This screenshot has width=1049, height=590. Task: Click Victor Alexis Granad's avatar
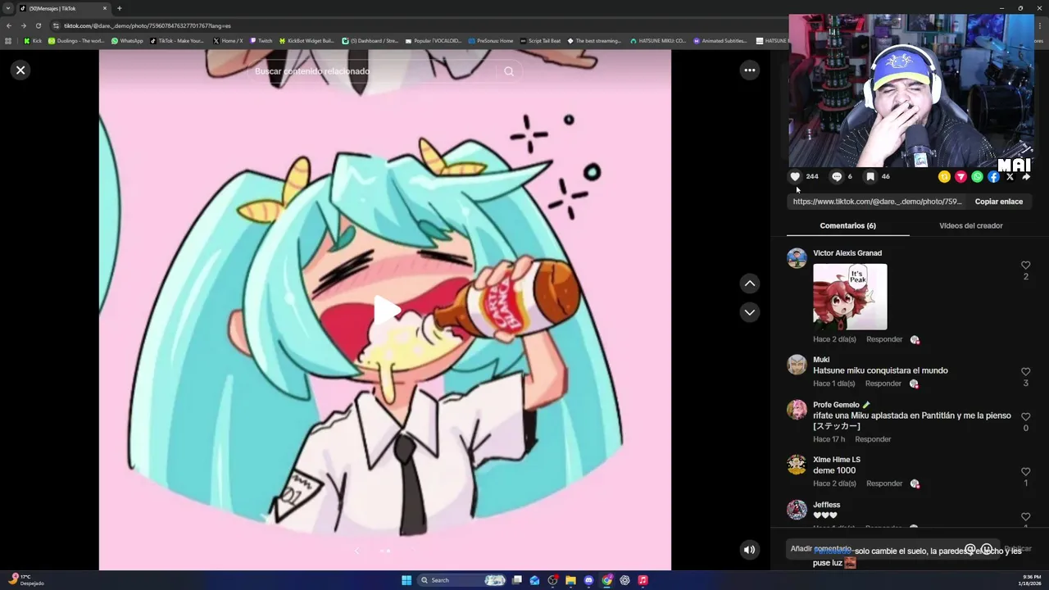(x=797, y=258)
